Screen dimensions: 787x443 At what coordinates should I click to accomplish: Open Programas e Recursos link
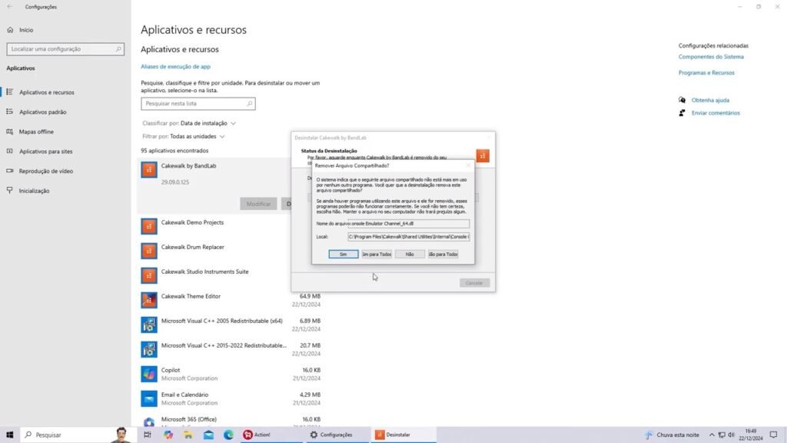pos(706,73)
